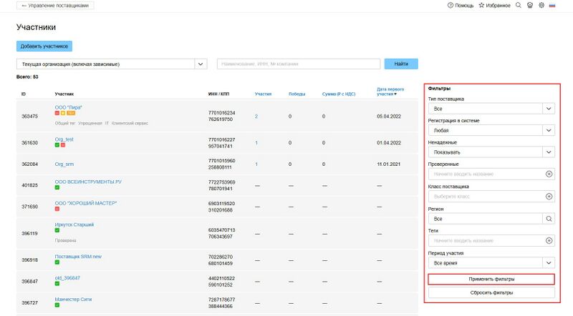Viewport: 573px width, 316px height.
Task: Click the green check badge under Org_test
Action: [57, 145]
